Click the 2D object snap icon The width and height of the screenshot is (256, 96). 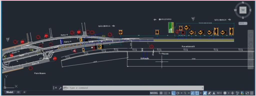197,93
